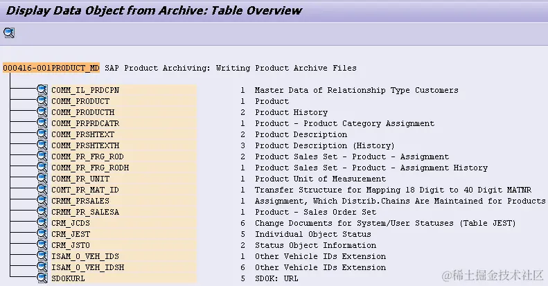Select table name COMM_PRPRDCATR

[x=85, y=123]
